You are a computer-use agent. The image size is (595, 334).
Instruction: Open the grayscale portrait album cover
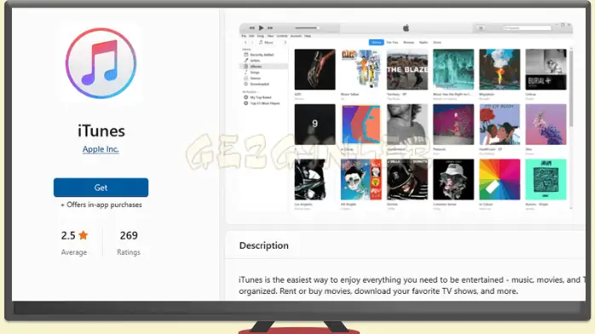(x=407, y=124)
